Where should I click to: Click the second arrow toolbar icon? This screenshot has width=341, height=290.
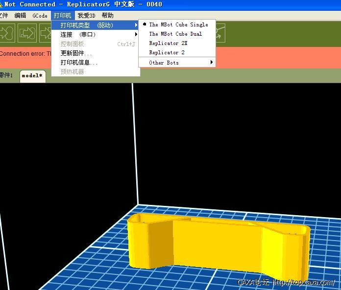[x=27, y=33]
